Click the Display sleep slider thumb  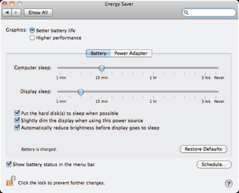point(81,92)
